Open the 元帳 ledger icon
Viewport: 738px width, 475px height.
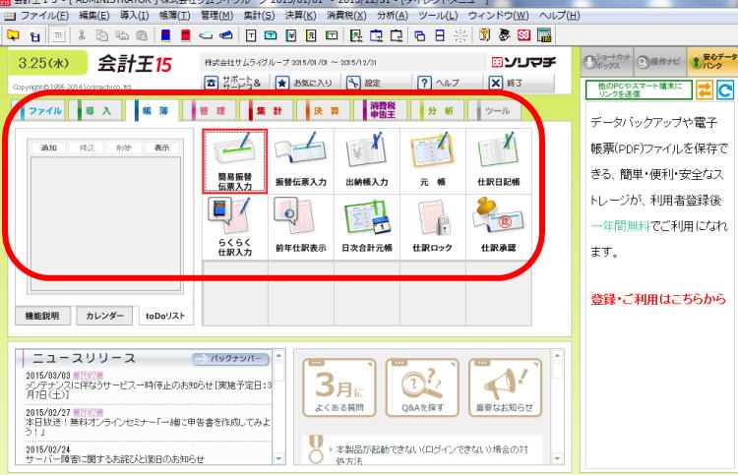tap(432, 159)
